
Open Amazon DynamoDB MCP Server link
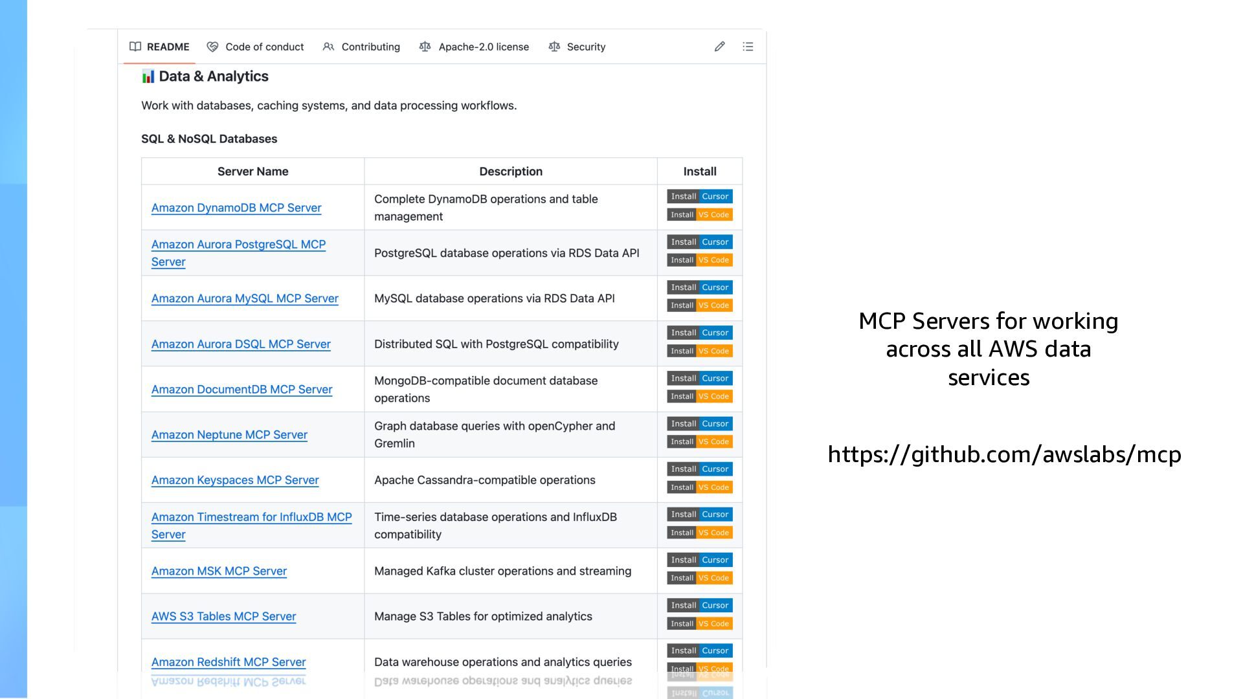tap(236, 208)
